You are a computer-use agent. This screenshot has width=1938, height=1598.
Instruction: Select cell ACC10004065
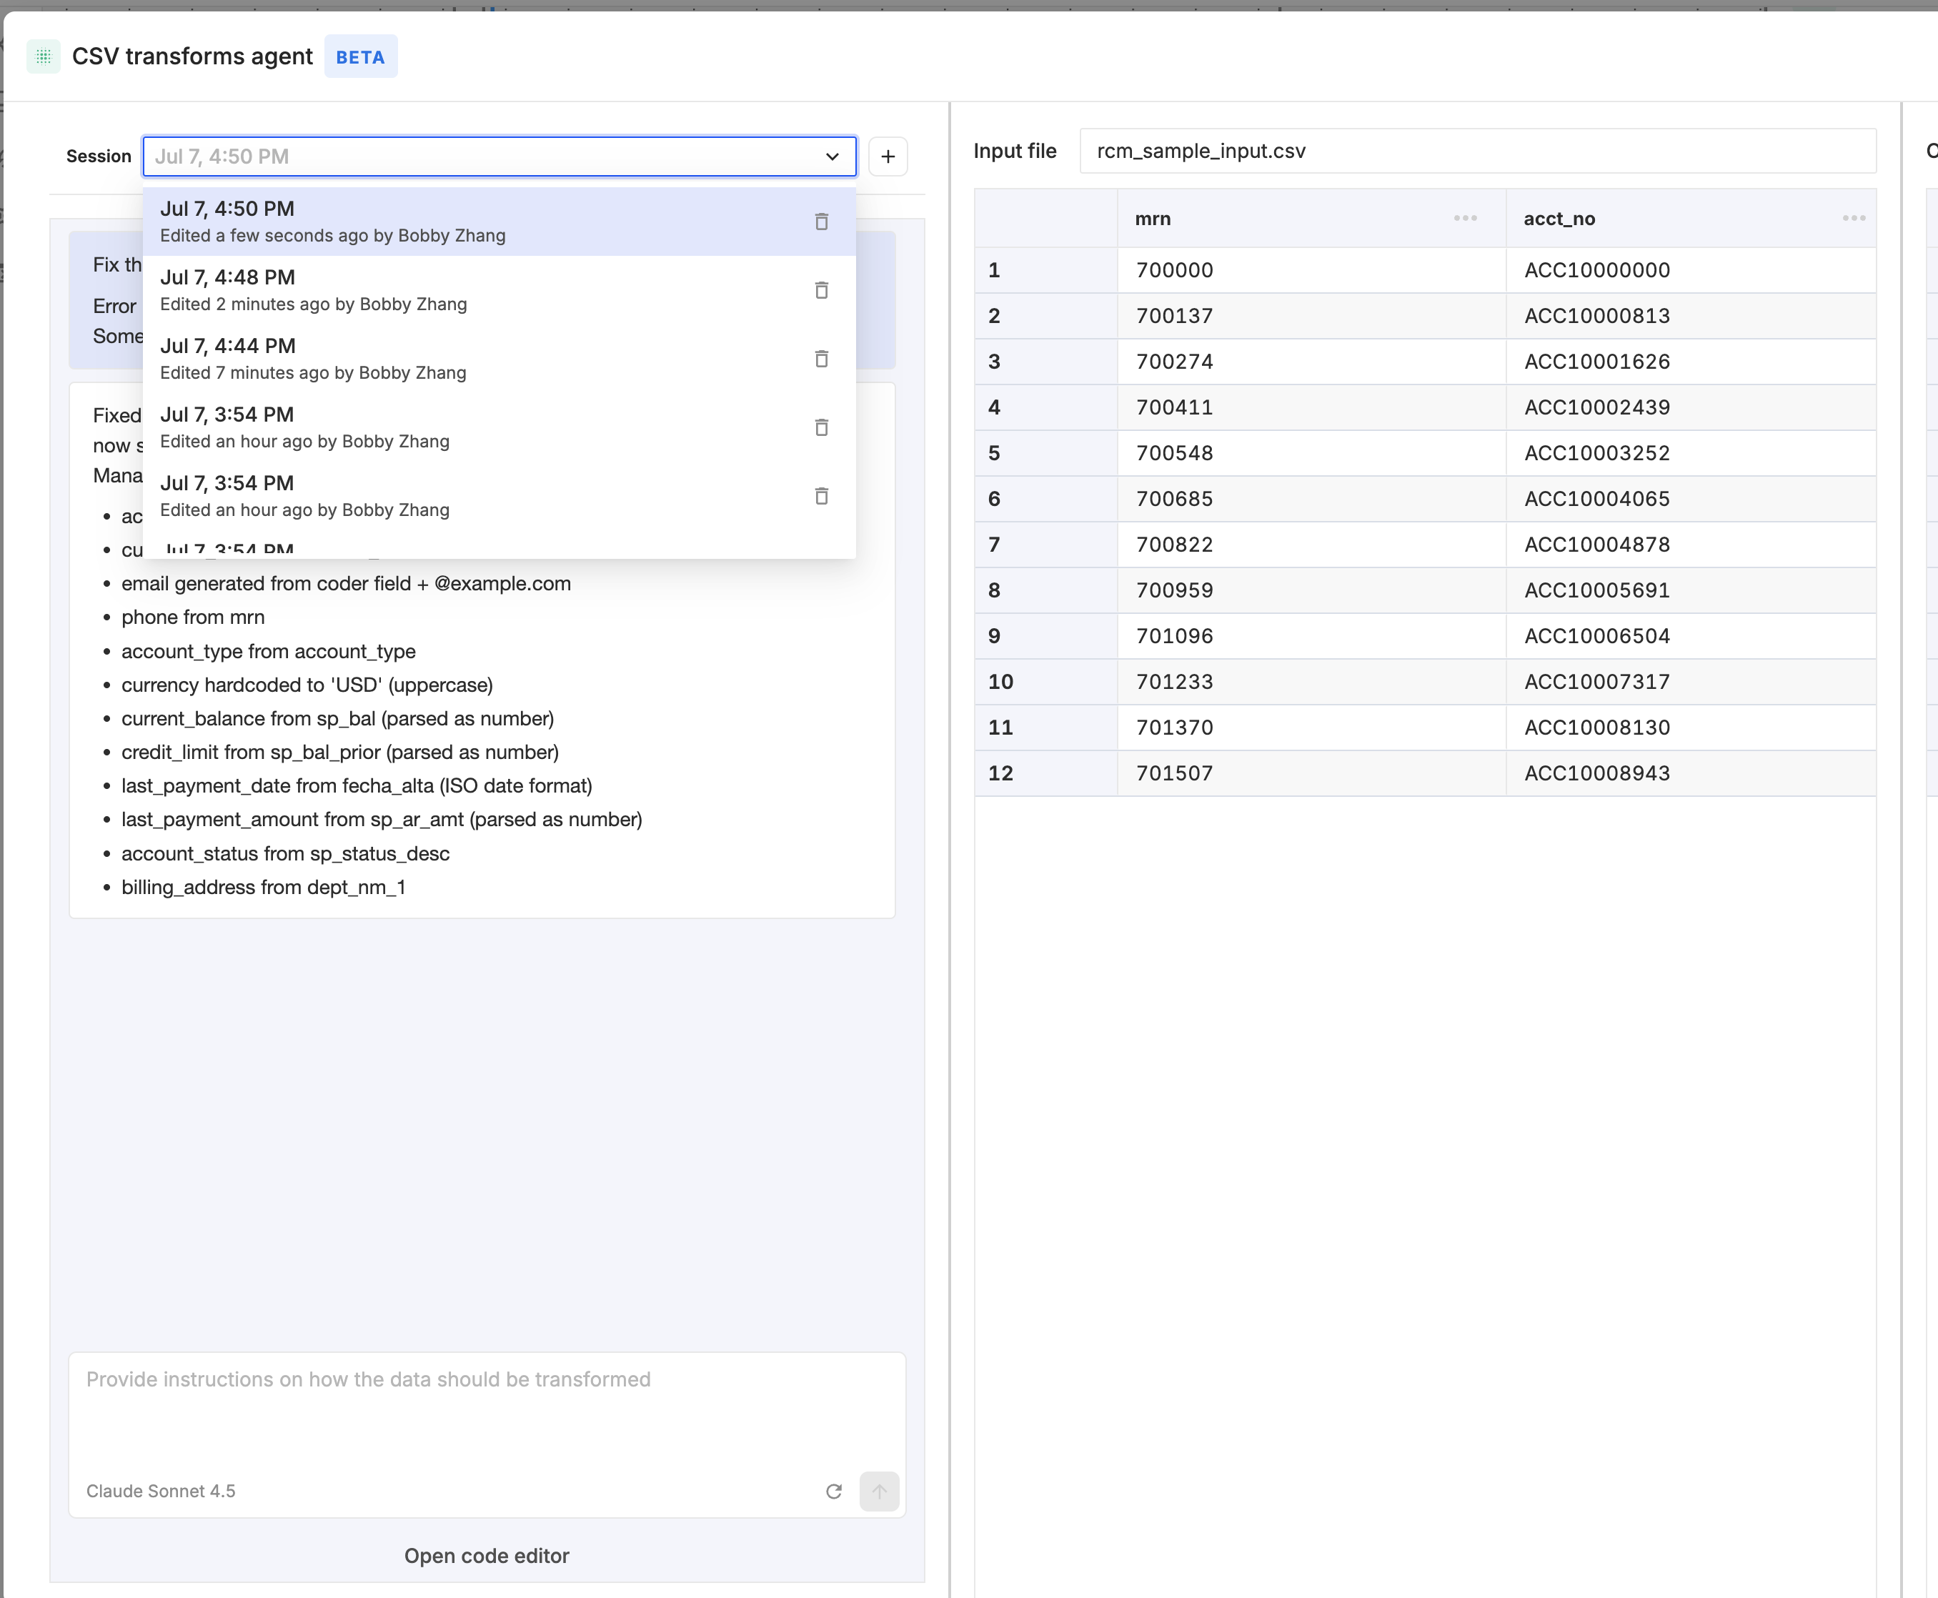[1691, 499]
